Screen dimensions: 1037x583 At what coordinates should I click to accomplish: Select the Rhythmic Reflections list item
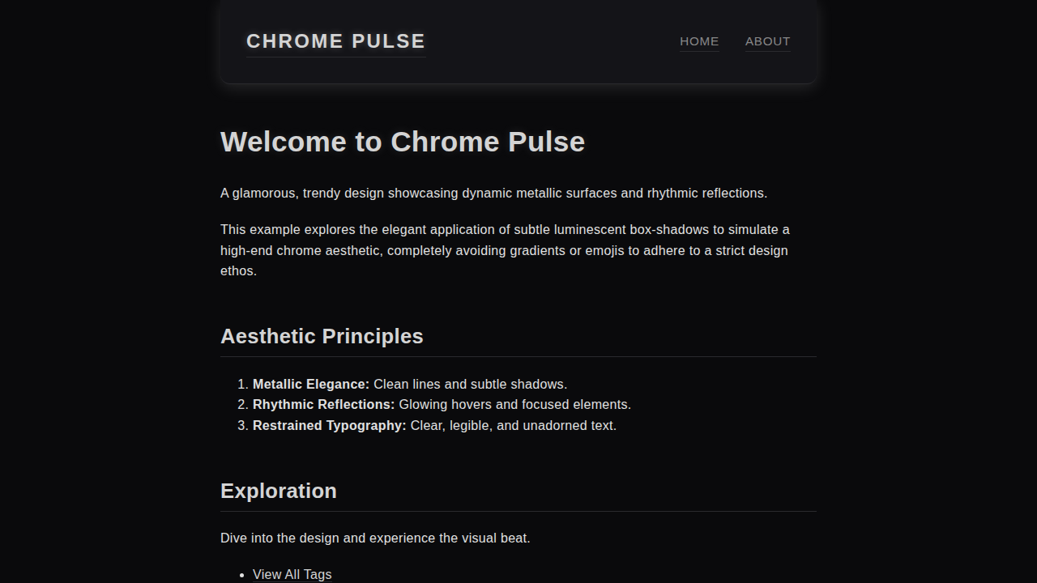442,404
